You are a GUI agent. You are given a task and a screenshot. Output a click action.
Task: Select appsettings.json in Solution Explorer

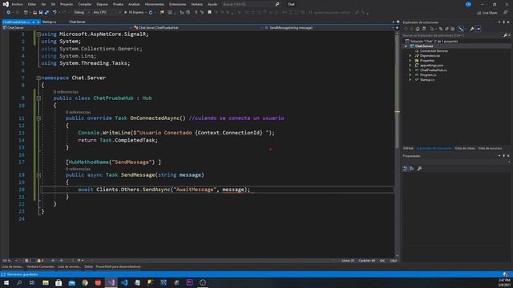[431, 66]
